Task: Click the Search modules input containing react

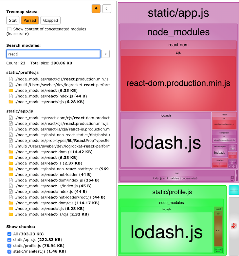Action: tap(53, 54)
